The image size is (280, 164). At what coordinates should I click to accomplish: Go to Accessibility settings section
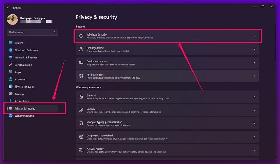22,101
